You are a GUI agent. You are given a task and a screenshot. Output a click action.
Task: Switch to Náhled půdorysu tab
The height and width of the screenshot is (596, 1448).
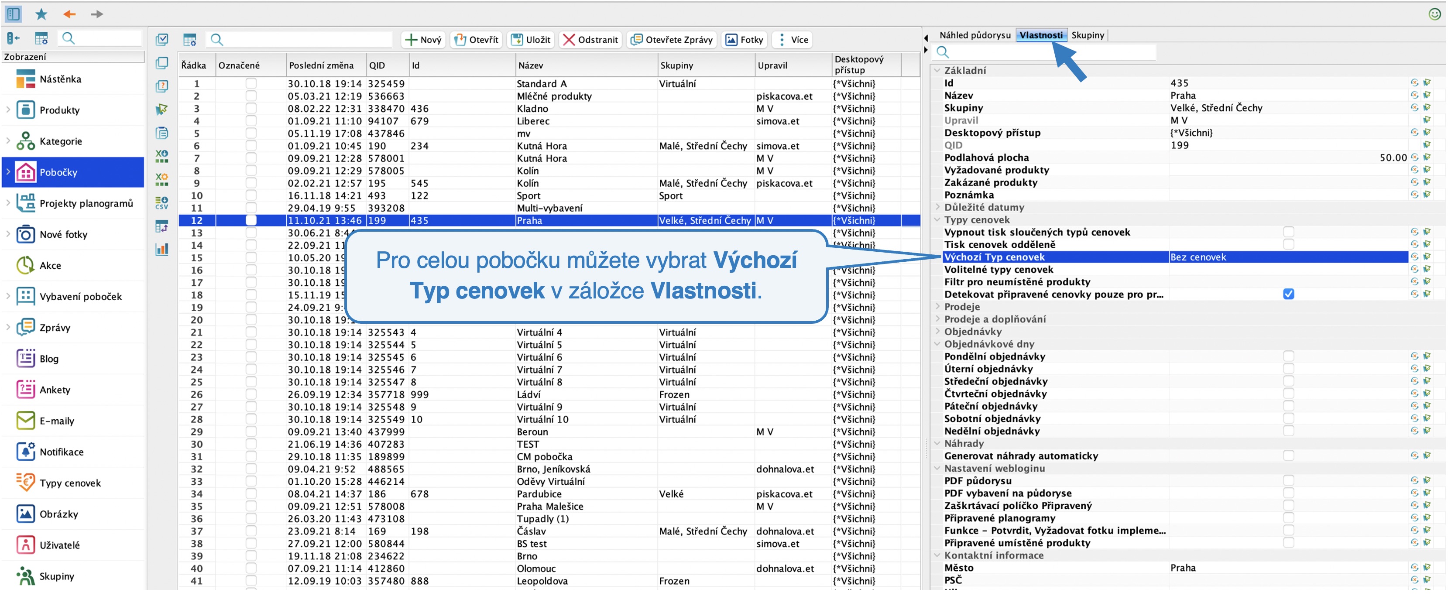974,35
